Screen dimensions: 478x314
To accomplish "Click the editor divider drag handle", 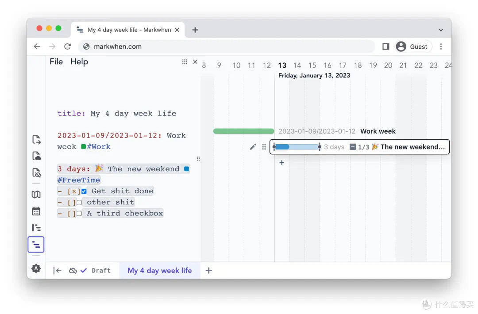I will coord(198,159).
